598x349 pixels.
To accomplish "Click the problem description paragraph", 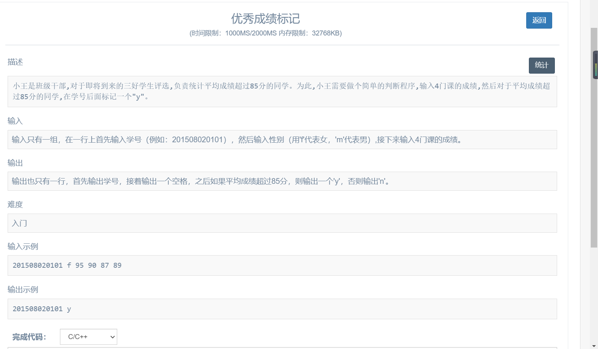I will click(281, 92).
